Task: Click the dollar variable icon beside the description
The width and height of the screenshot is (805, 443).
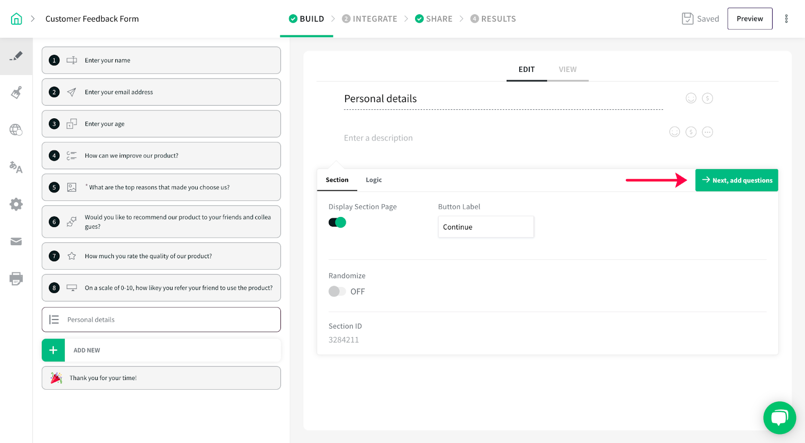Action: point(691,132)
